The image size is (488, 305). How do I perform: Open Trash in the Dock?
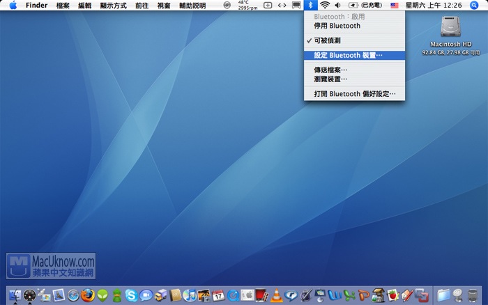(x=473, y=295)
